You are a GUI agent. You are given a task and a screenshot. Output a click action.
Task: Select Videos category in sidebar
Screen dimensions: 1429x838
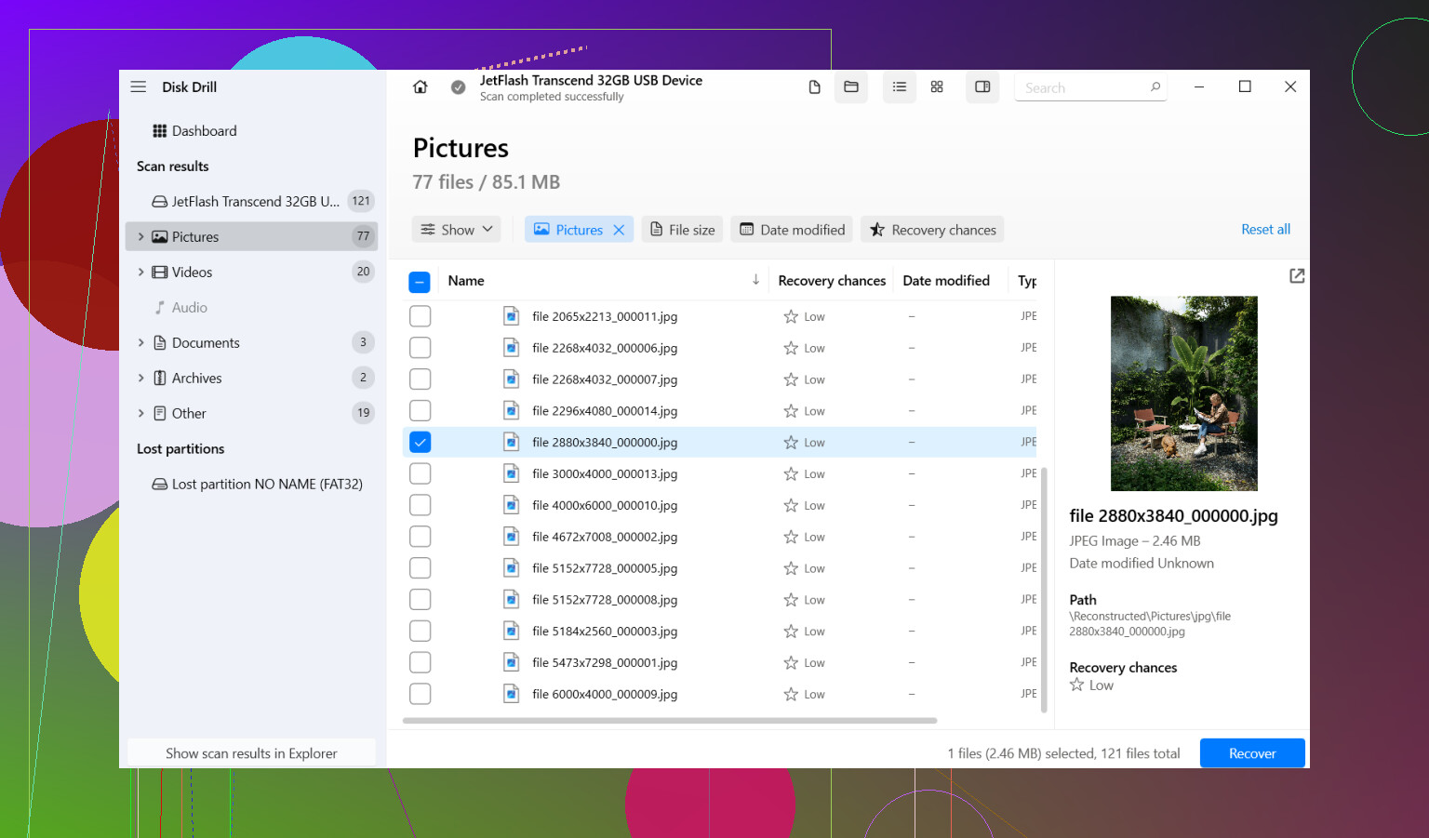251,272
